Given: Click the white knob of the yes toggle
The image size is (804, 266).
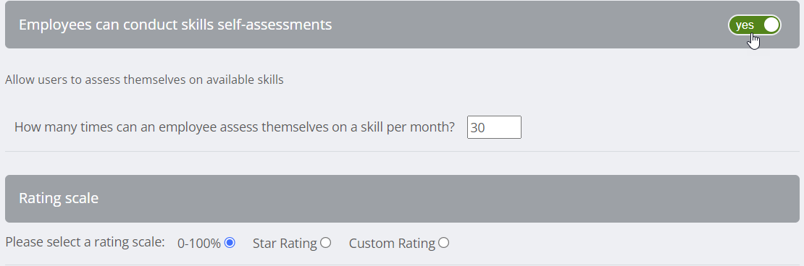Looking at the screenshot, I should 771,25.
